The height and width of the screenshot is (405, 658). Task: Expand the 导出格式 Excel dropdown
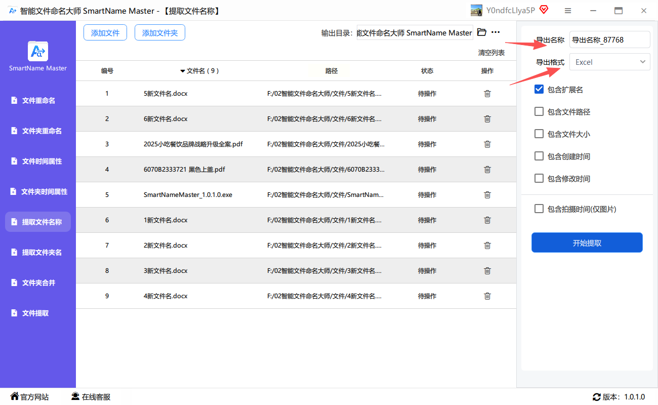[609, 62]
